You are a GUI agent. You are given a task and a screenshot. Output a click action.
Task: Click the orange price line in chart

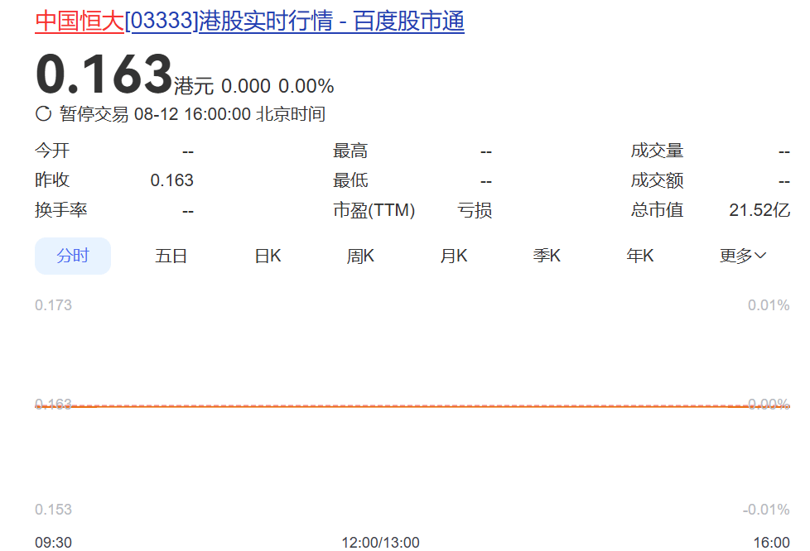point(414,406)
